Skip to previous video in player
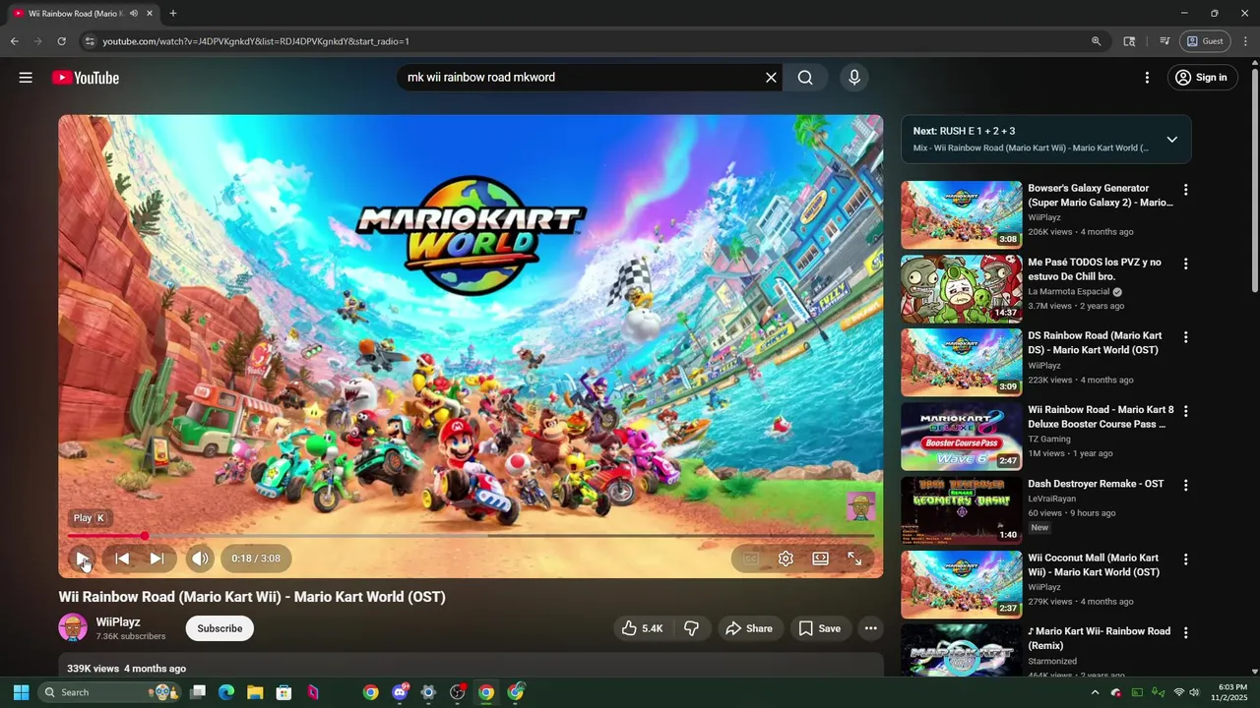 pos(122,559)
